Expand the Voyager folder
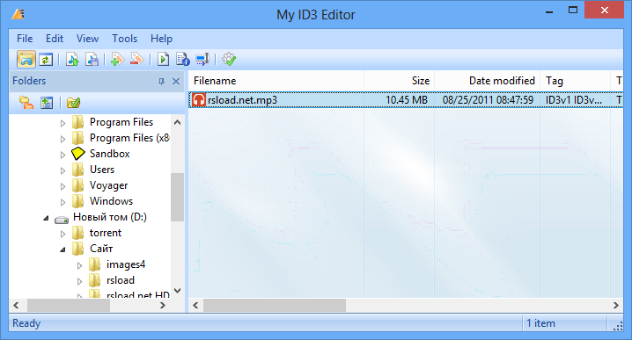The height and width of the screenshot is (340, 632). [62, 186]
